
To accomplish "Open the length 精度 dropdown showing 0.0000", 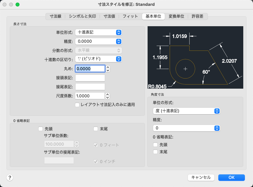I will 98,41.
